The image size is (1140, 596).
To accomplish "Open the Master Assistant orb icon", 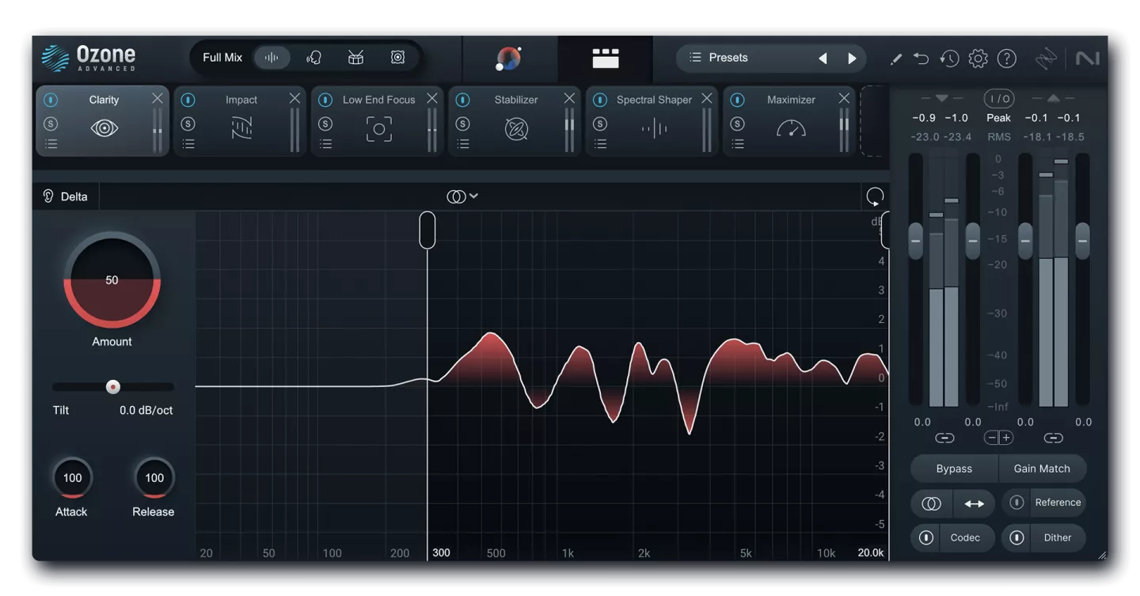I will 508,58.
